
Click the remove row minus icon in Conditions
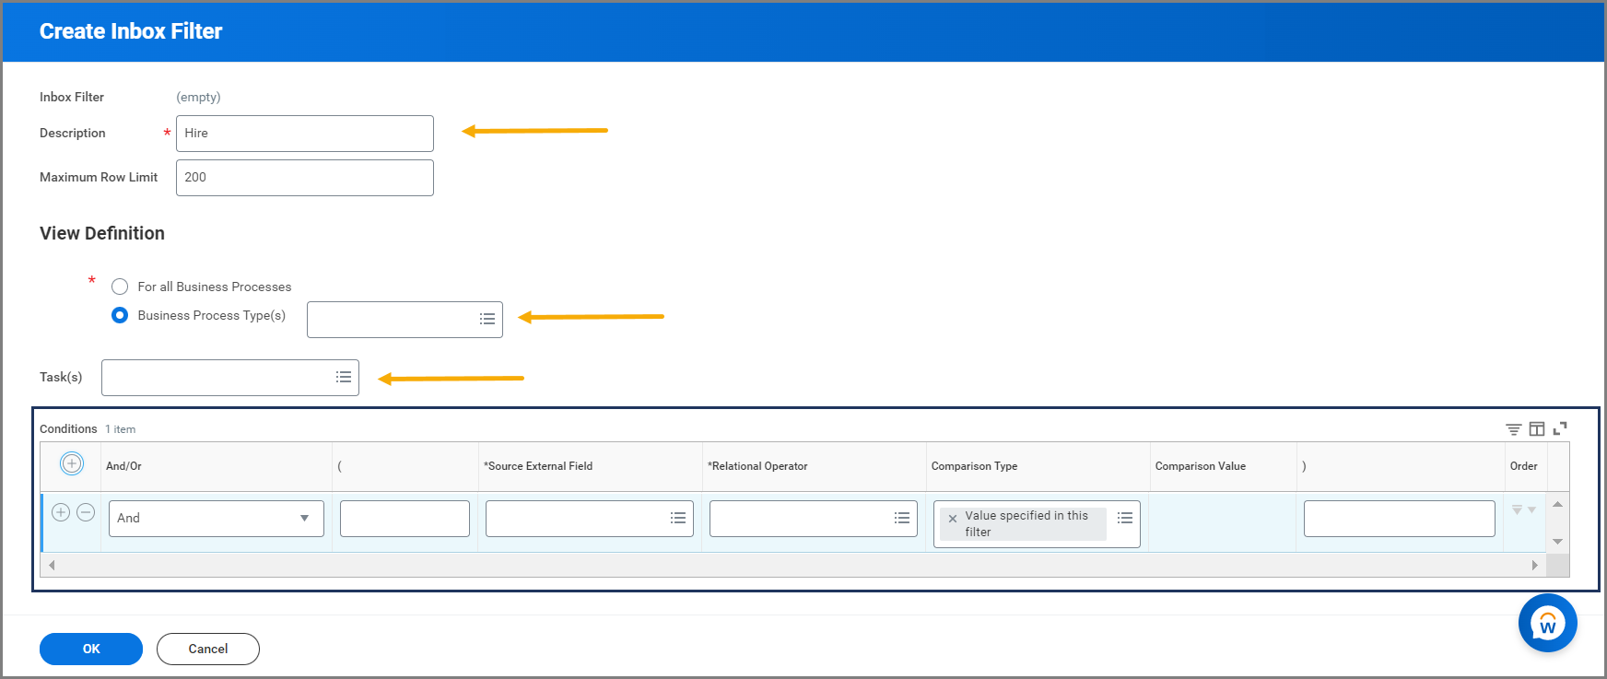(86, 512)
